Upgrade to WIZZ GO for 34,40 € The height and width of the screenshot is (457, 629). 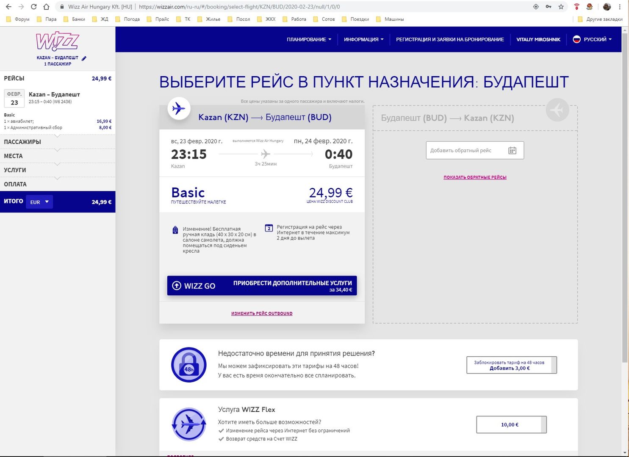click(262, 286)
